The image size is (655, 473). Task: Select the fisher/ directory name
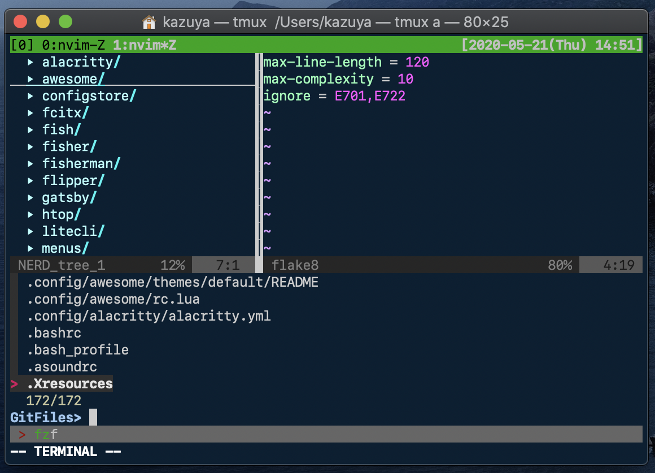69,147
